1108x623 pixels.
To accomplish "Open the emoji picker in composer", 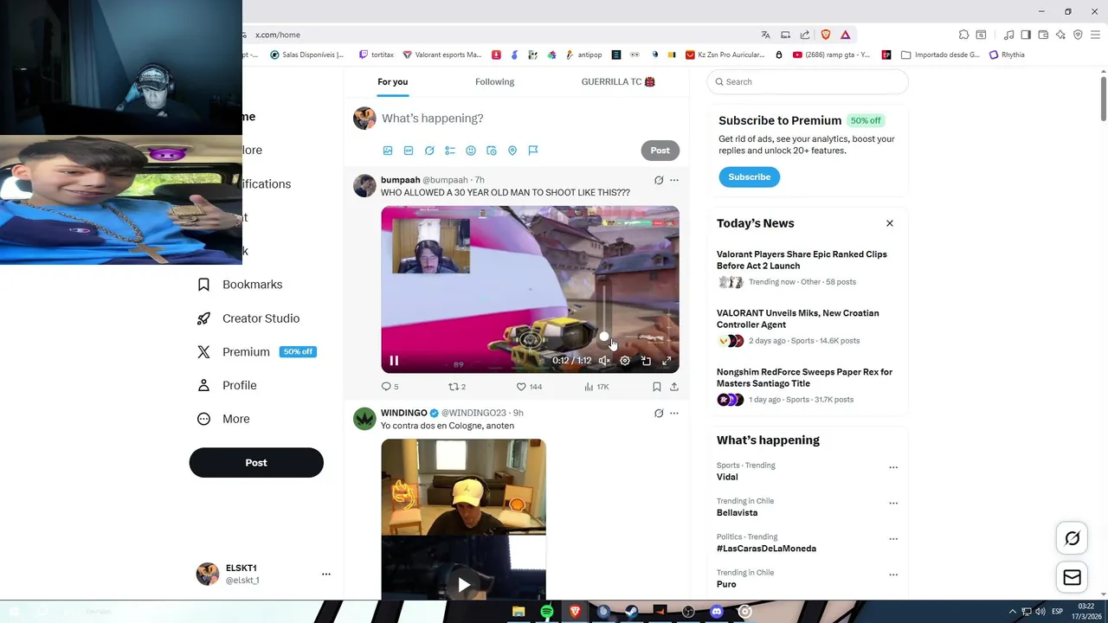I will coord(471,151).
